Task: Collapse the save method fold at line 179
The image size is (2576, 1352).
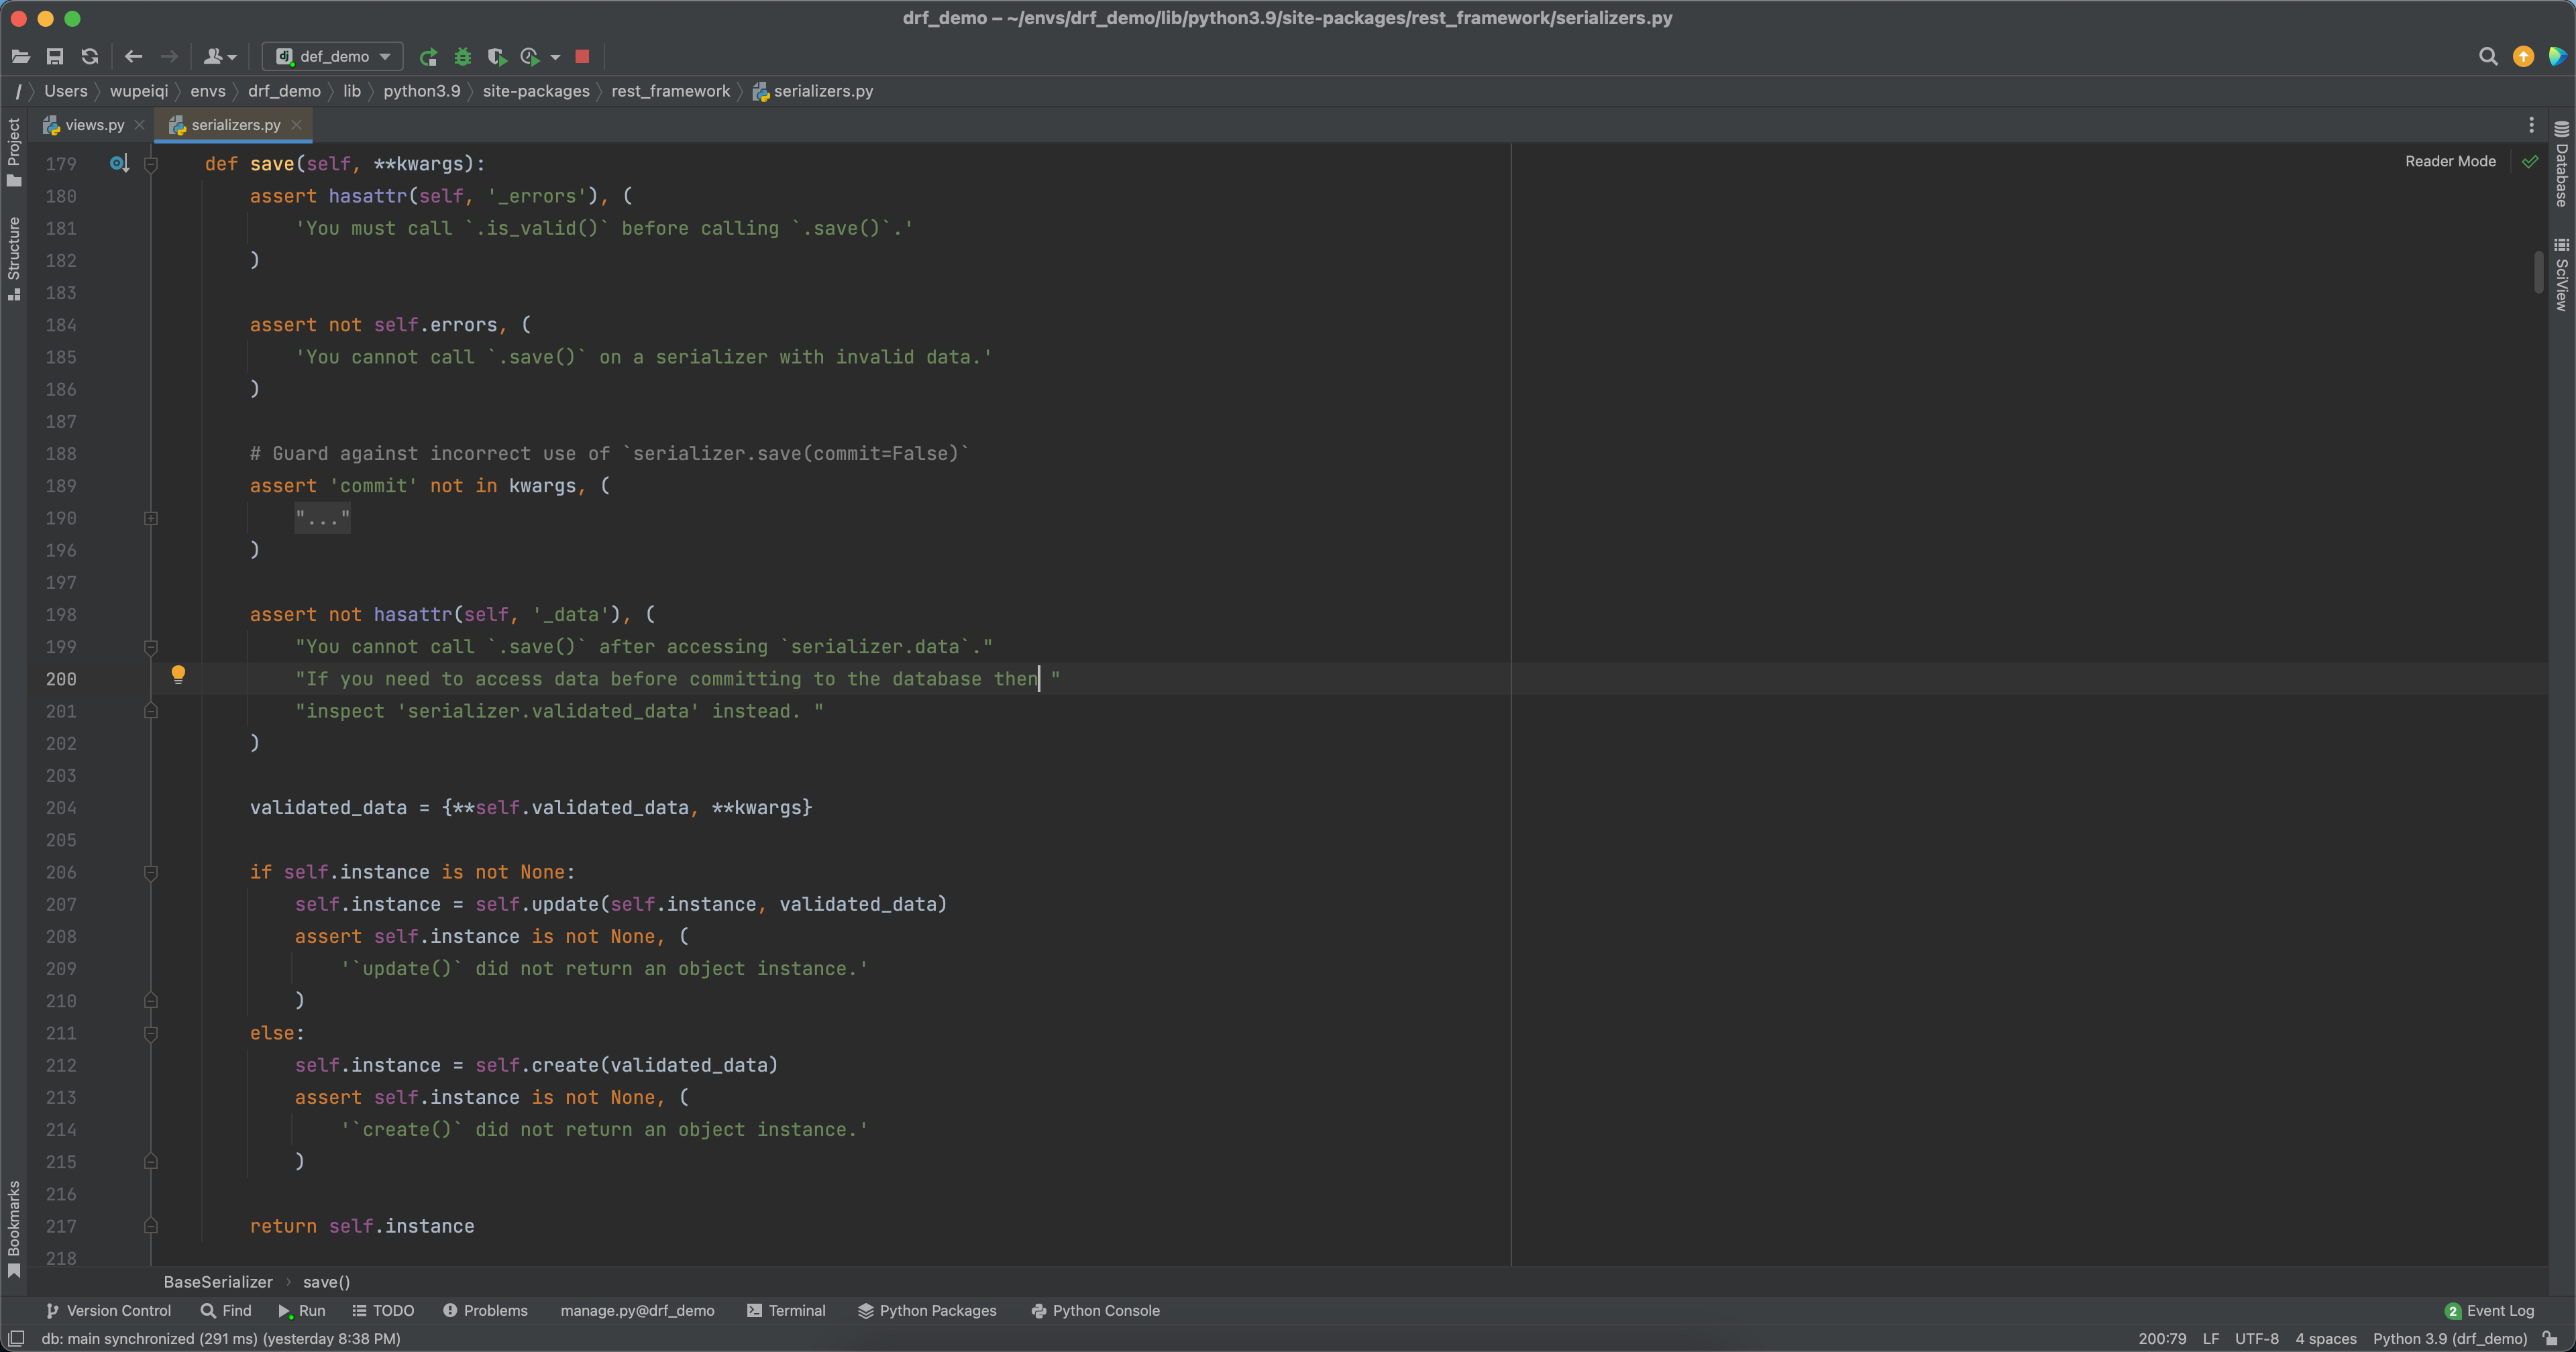Action: click(x=151, y=164)
